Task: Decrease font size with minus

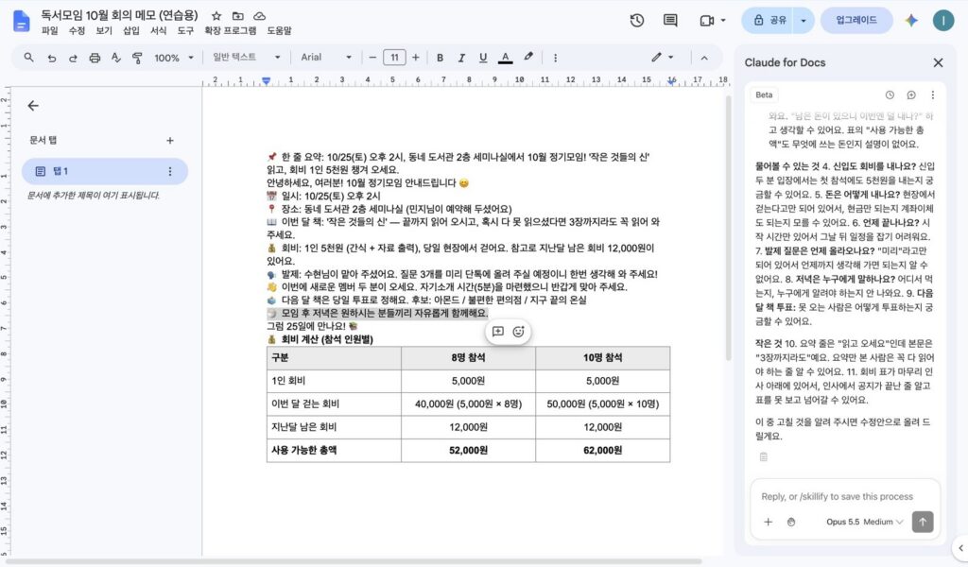Action: click(x=372, y=58)
